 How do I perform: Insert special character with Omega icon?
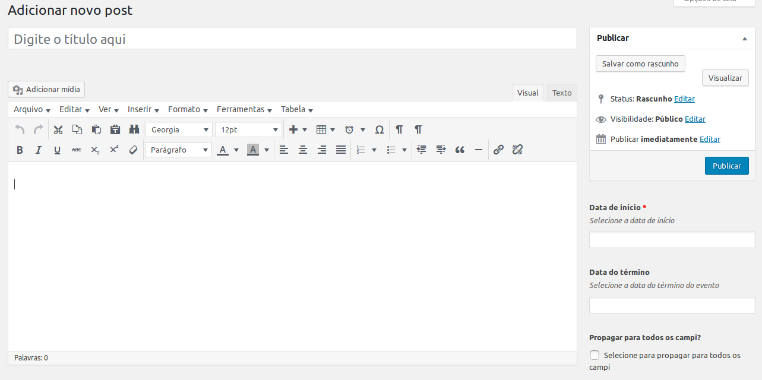tap(379, 130)
